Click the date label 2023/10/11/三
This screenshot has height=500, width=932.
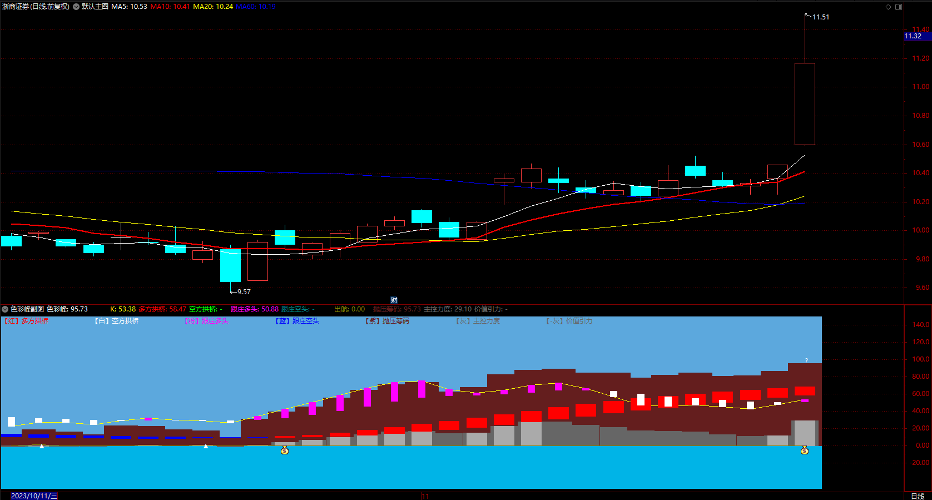pyautogui.click(x=34, y=496)
